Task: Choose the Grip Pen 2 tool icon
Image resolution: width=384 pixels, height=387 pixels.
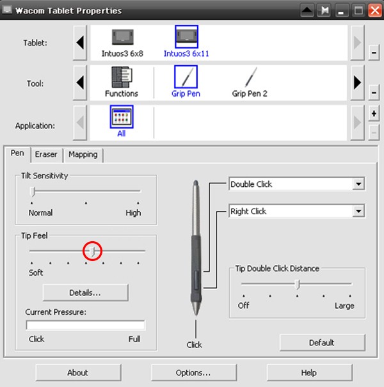Action: (x=251, y=77)
